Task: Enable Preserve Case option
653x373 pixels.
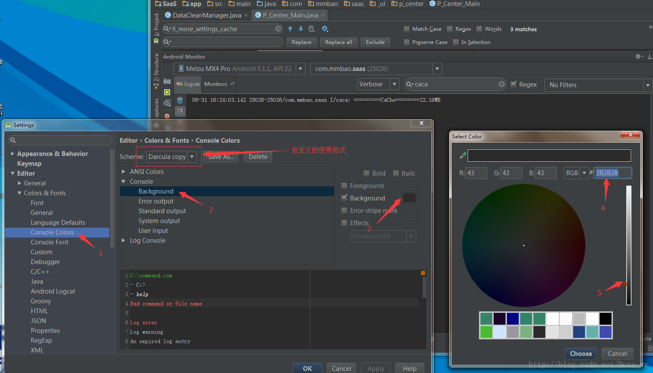Action: coord(406,42)
